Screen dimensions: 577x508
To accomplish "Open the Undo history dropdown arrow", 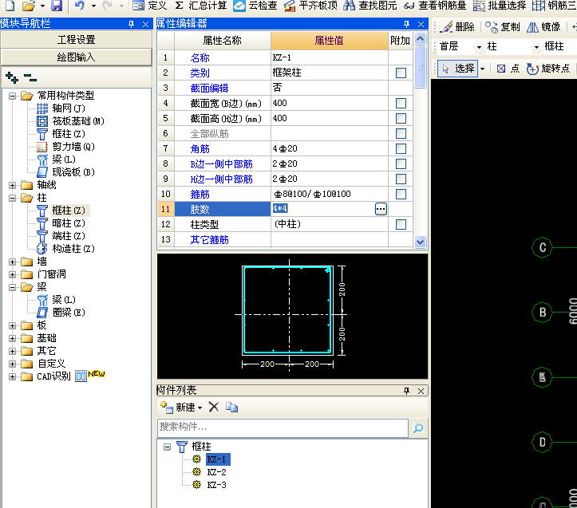I will coord(93,6).
